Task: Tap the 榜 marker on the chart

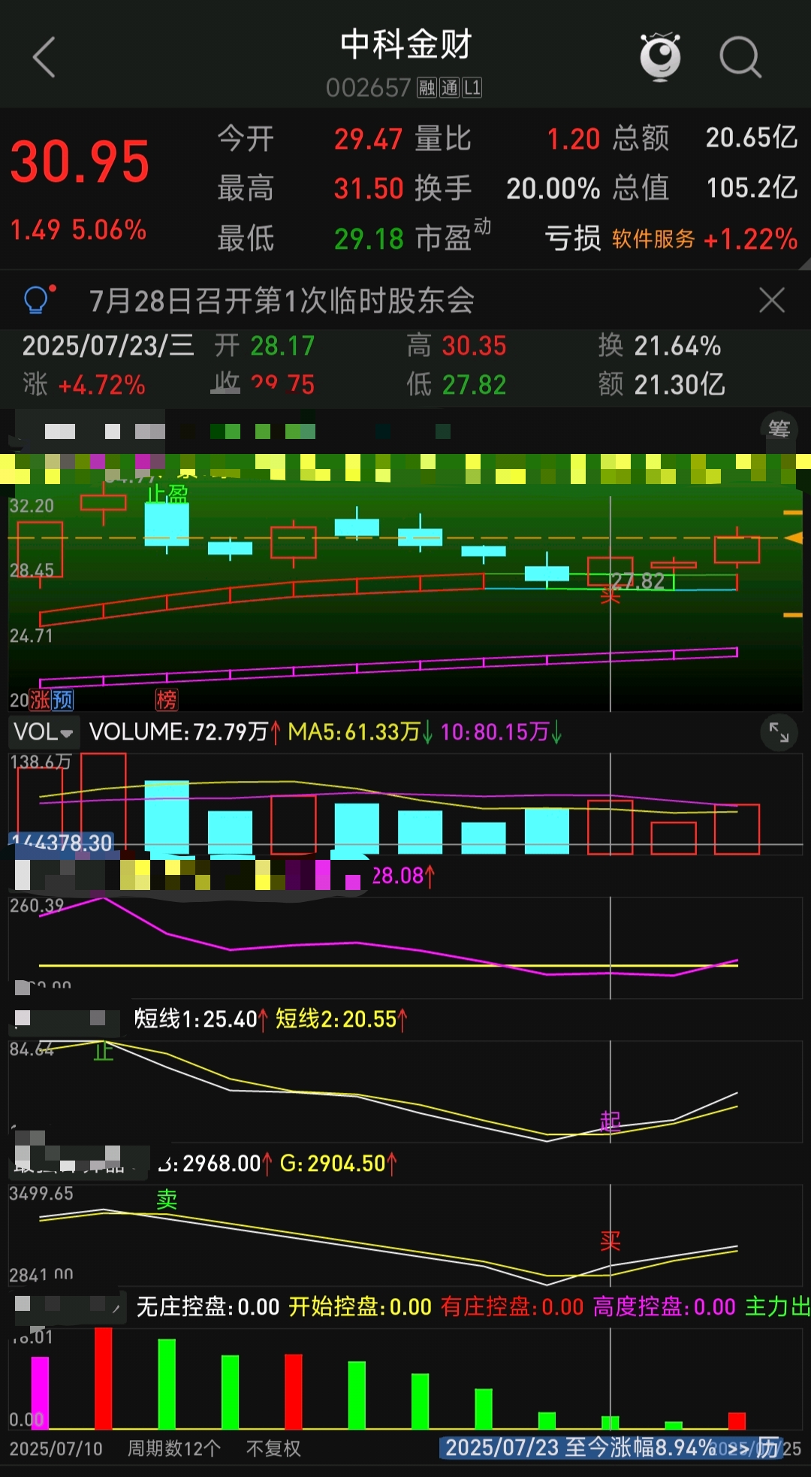Action: 167,701
